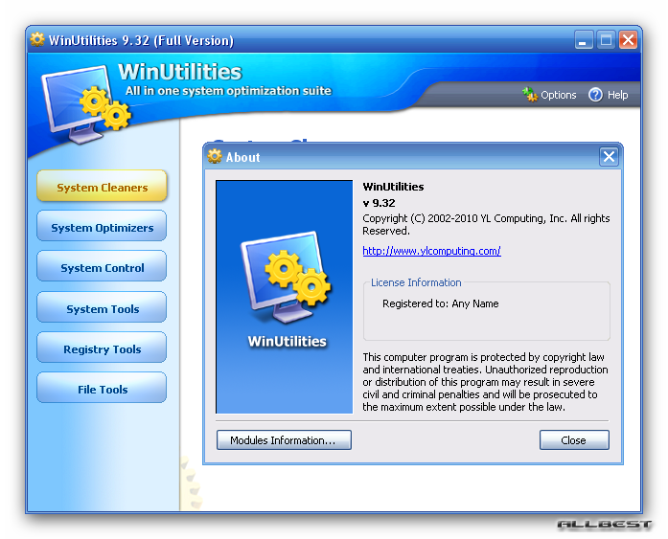Click 'All in one system optimization suite' tagline

[x=228, y=91]
